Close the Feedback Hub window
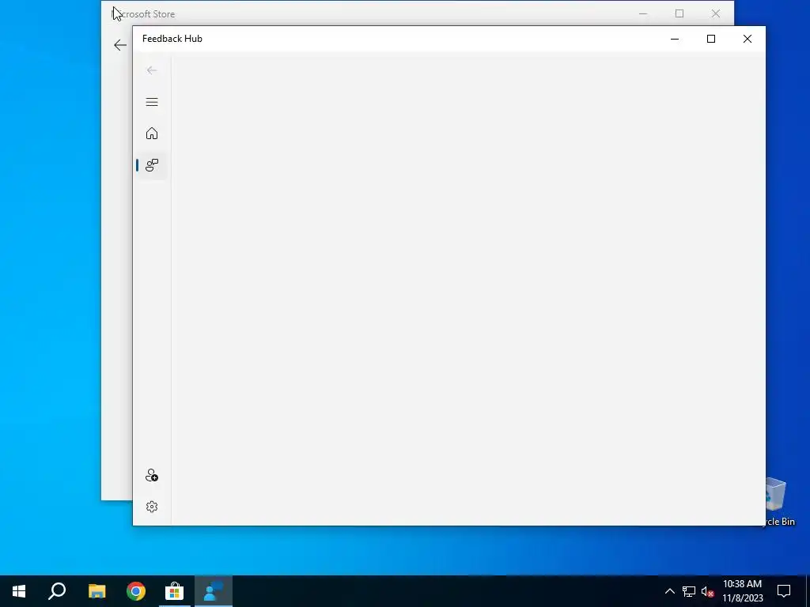 [x=747, y=39]
